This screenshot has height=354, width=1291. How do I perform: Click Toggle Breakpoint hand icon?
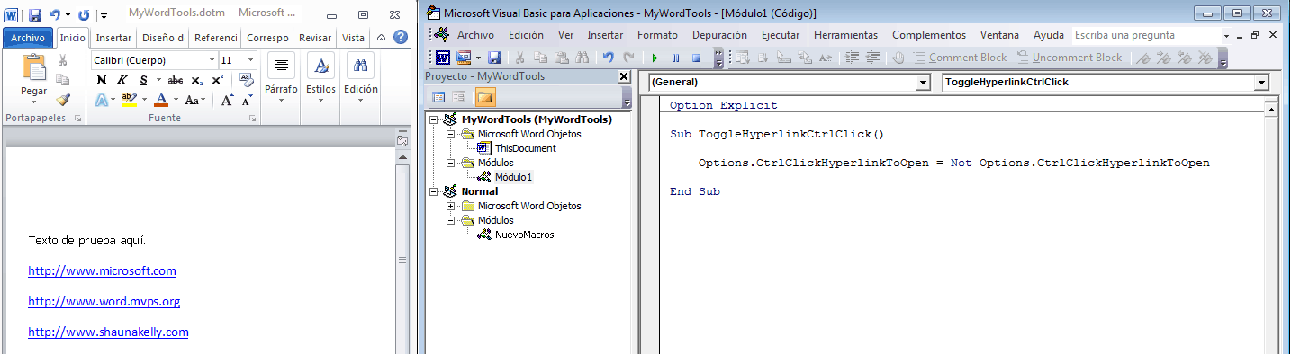coord(898,58)
